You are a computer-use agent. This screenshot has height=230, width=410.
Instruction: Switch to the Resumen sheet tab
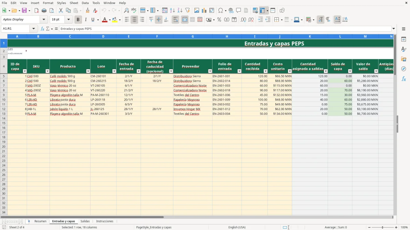[40, 221]
